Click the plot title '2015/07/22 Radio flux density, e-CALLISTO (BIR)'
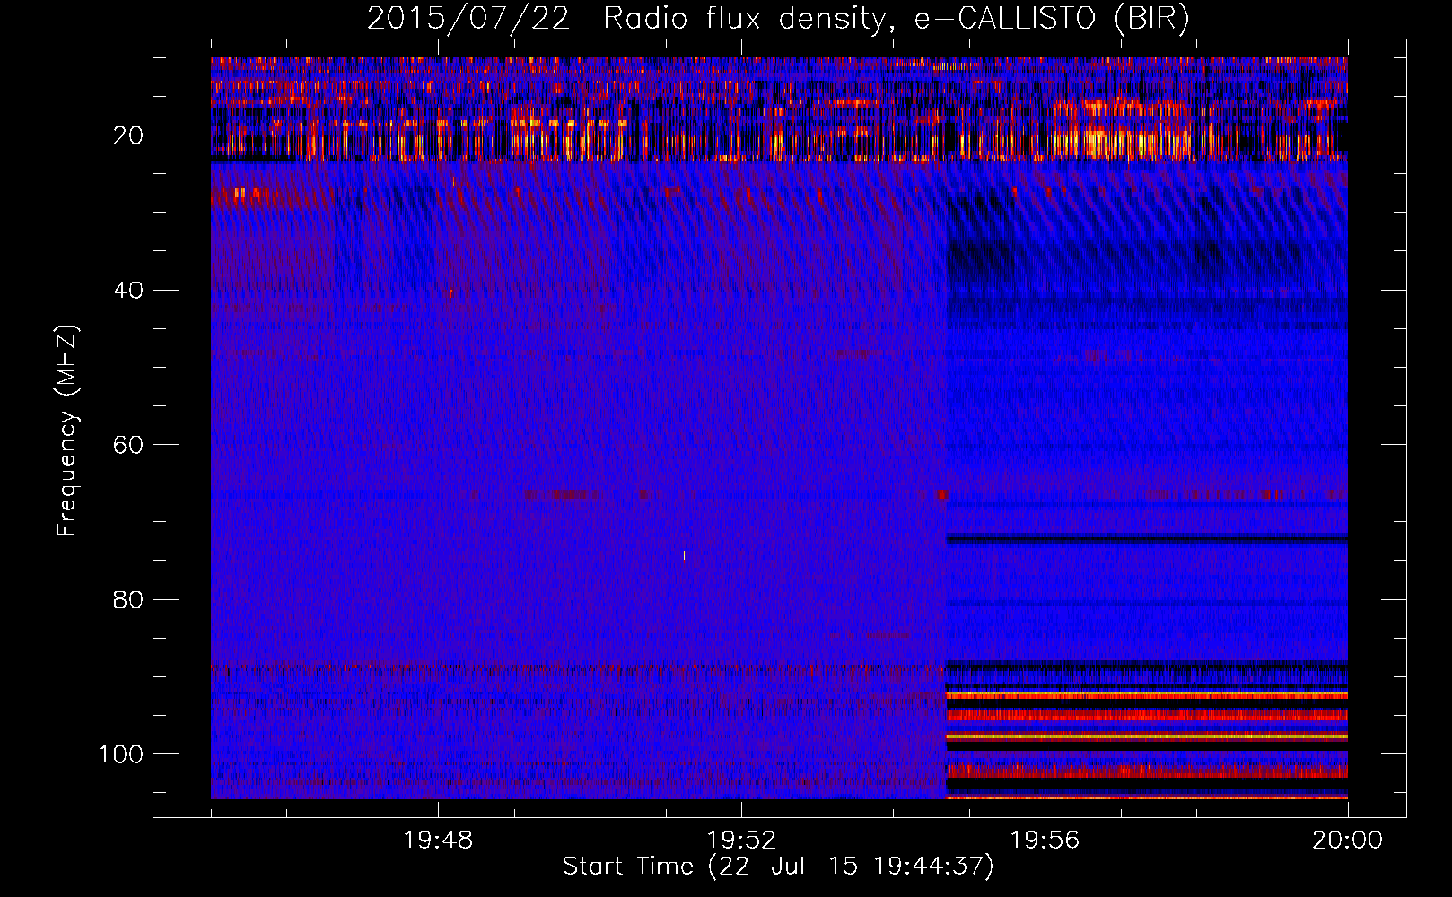The height and width of the screenshot is (897, 1452). pyautogui.click(x=778, y=19)
